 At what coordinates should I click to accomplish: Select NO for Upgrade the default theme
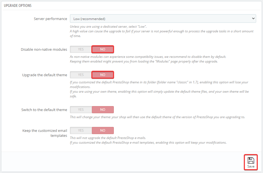103,75
